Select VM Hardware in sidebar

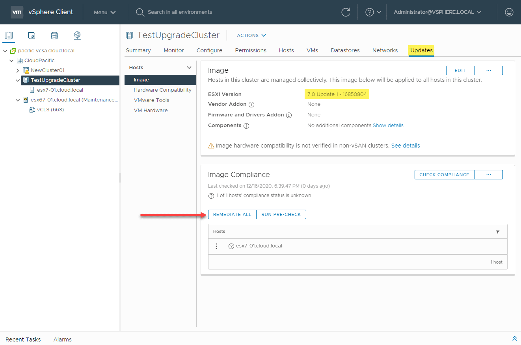click(151, 111)
